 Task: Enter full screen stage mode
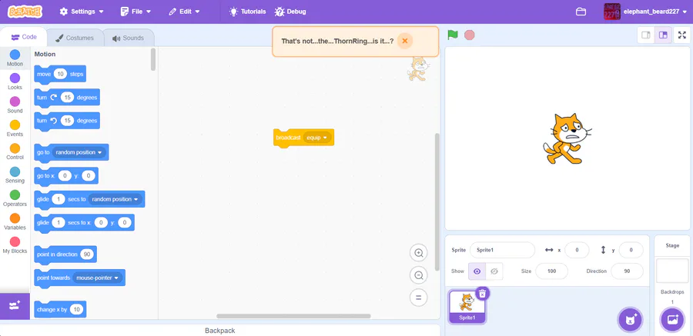[x=682, y=35]
